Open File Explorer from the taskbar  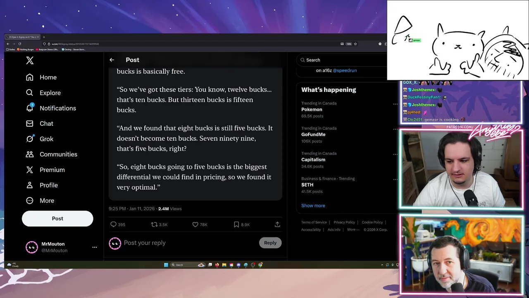[224, 265]
